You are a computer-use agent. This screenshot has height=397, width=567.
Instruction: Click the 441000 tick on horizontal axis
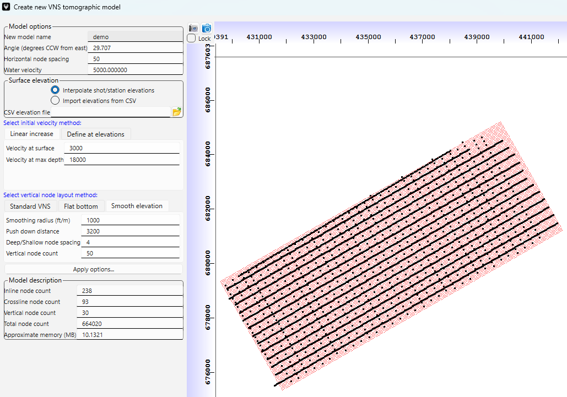[531, 37]
